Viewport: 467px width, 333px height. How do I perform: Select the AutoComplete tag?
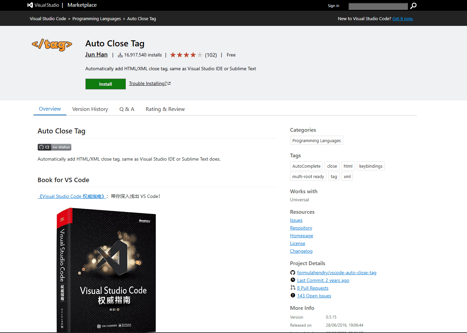pyautogui.click(x=307, y=166)
